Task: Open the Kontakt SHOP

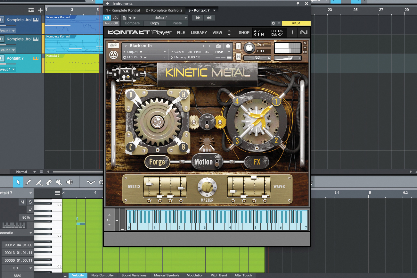Action: tap(244, 33)
